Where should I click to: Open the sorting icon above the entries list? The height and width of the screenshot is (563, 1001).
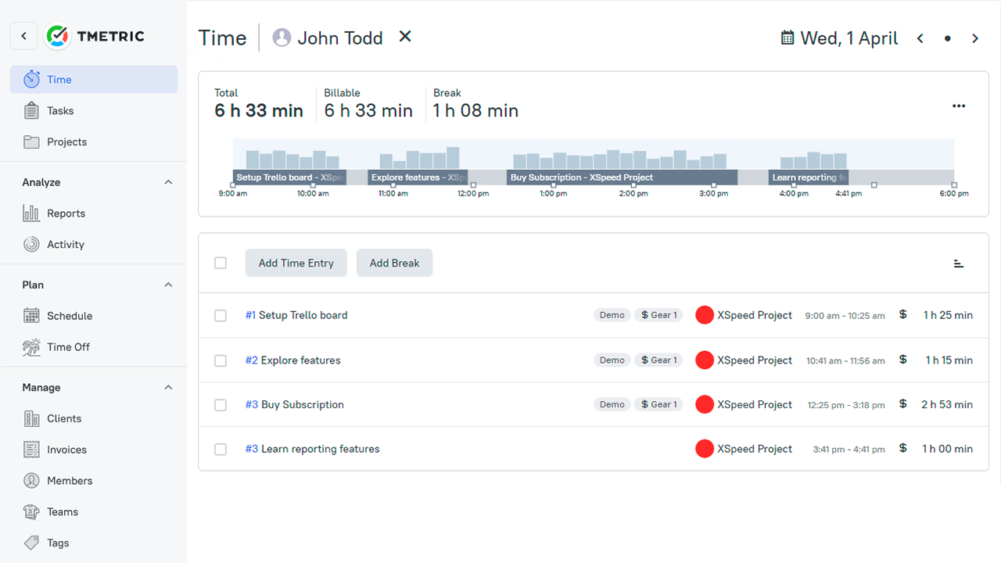pos(959,263)
